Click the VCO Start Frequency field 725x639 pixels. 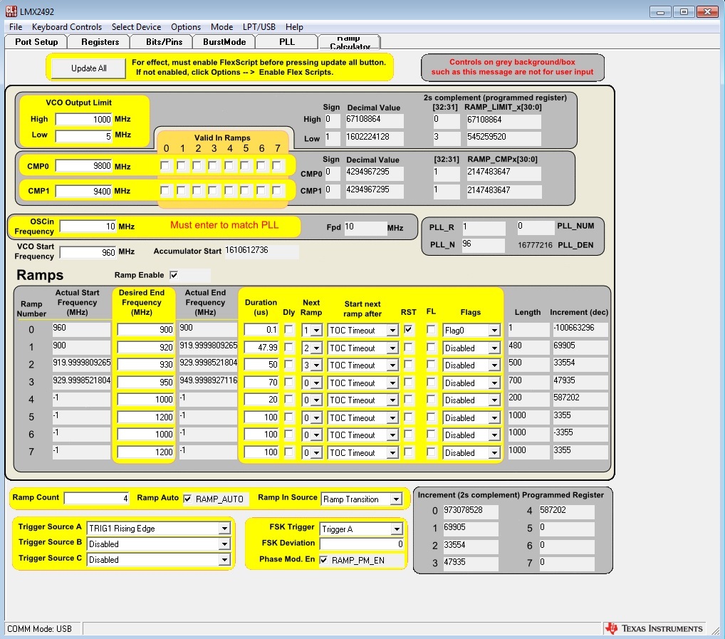[88, 252]
